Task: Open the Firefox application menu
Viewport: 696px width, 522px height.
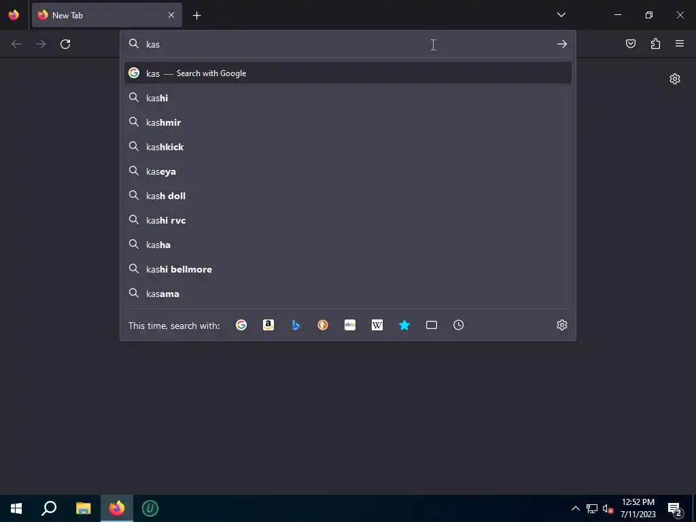Action: coord(680,43)
